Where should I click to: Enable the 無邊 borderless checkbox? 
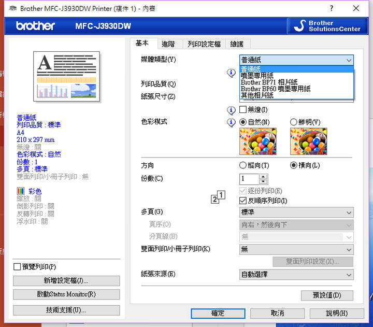(243, 109)
